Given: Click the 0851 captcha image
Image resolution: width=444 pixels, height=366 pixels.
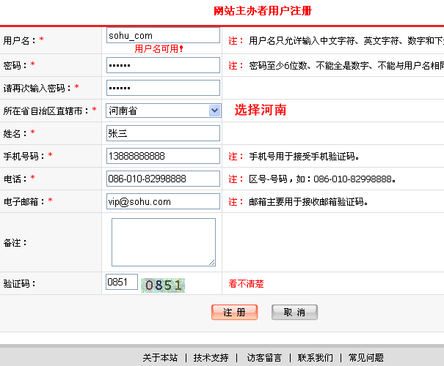Looking at the screenshot, I should pyautogui.click(x=164, y=285).
